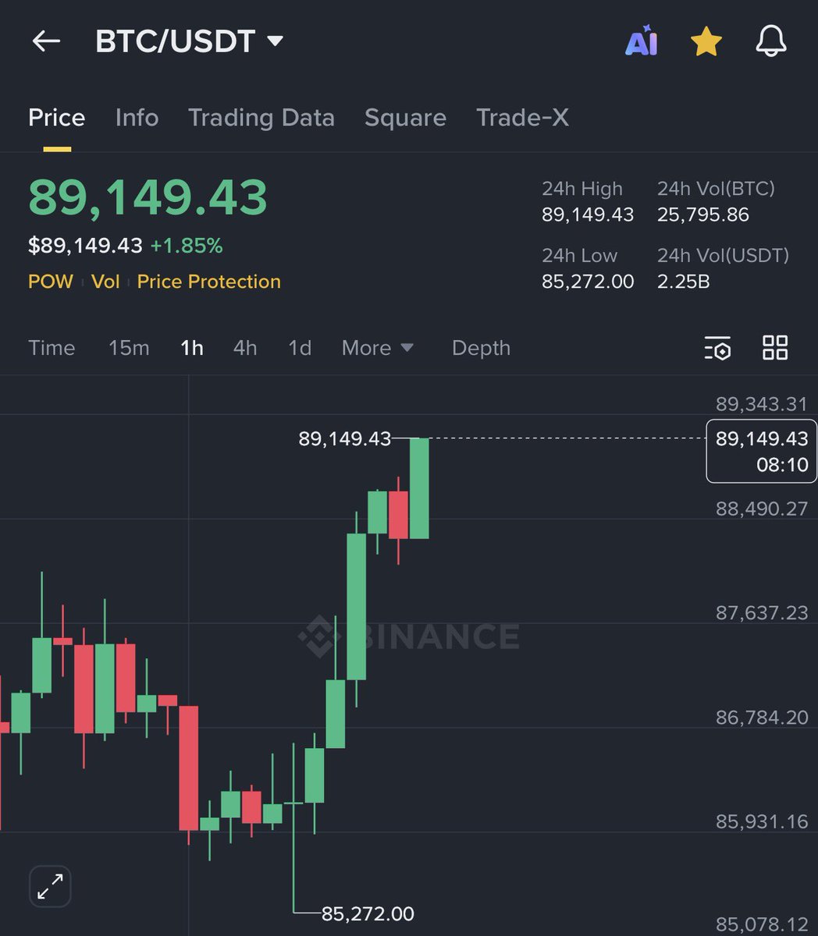This screenshot has width=818, height=936.
Task: Click the 24h Low value 85,272.00
Action: [x=588, y=282]
